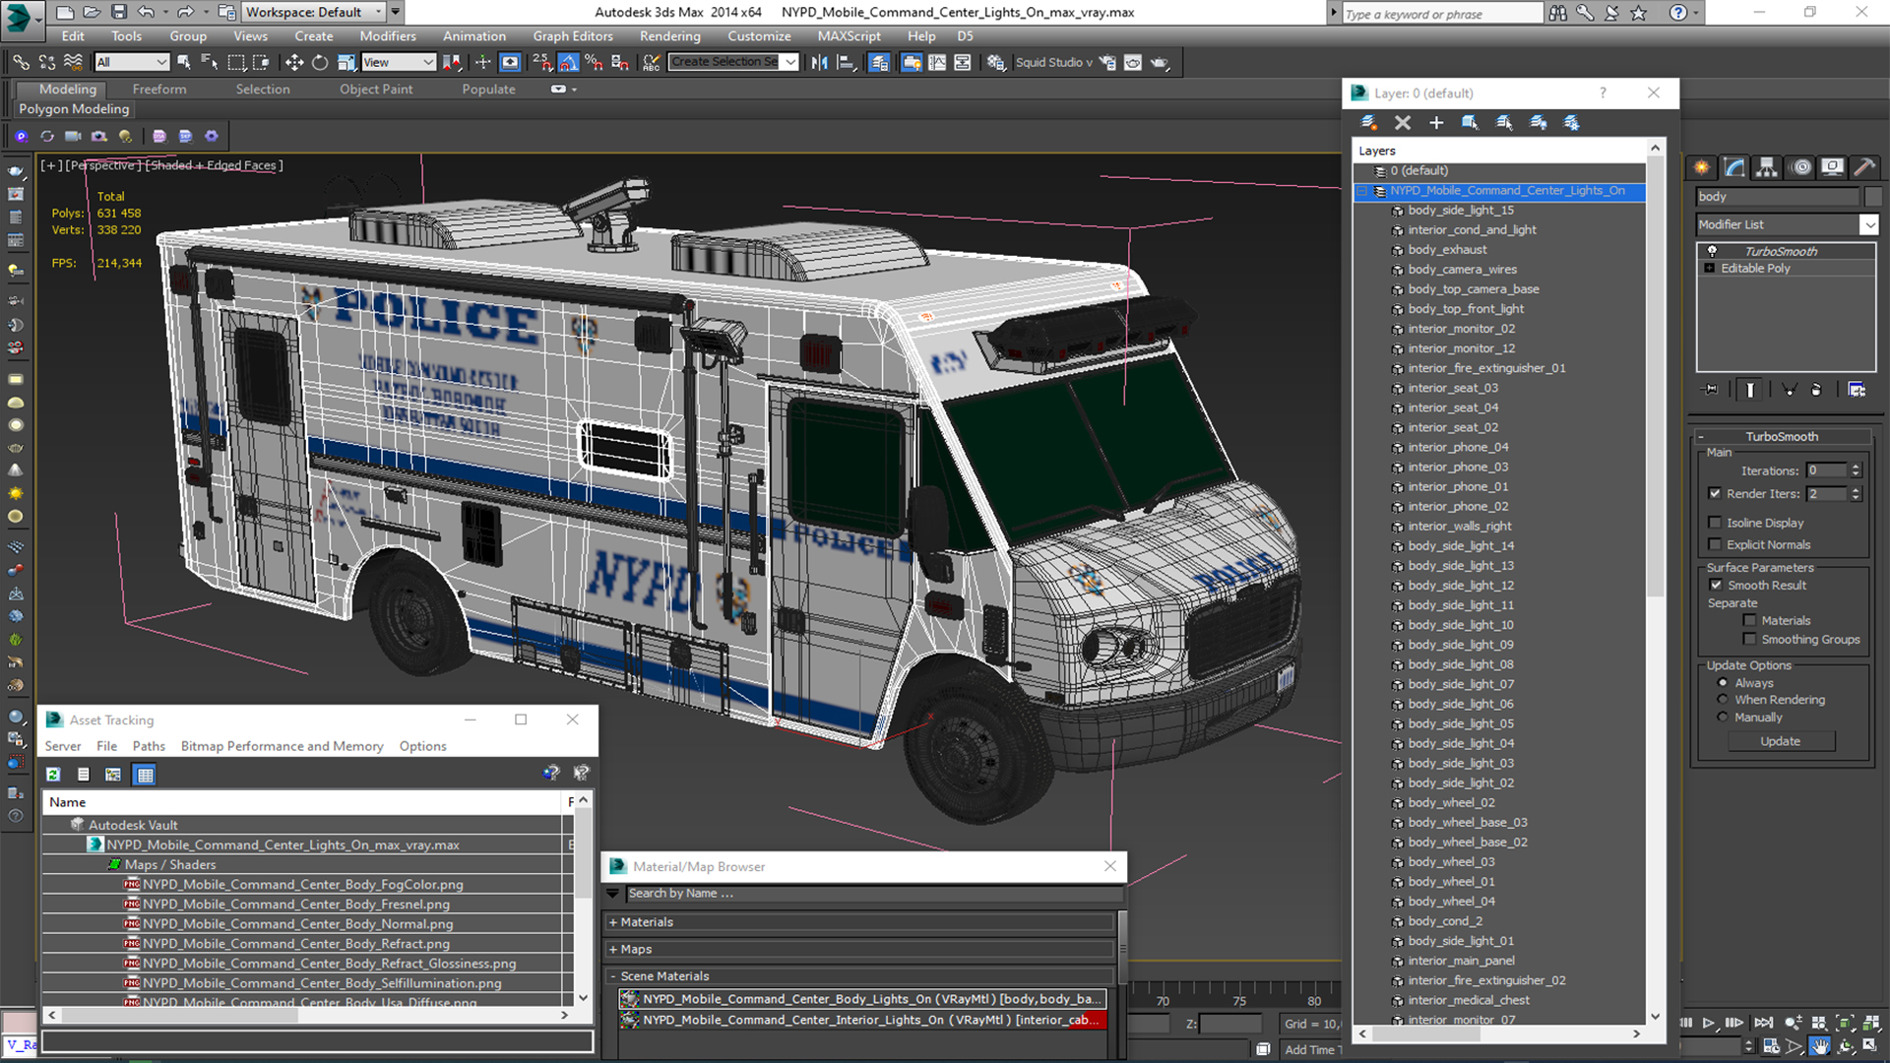
Task: Open the Rendering menu
Action: (x=669, y=36)
